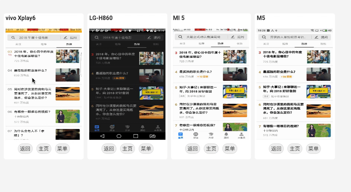This screenshot has height=192, width=351.
Task: Open desert camel thumbnail on M5 device
Action: (x=319, y=111)
